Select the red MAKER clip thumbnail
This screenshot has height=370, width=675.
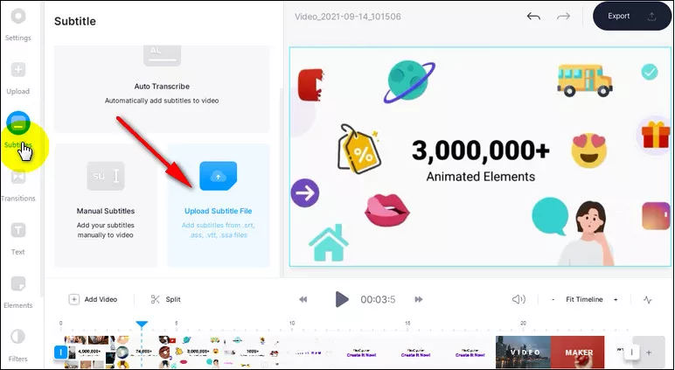click(x=577, y=353)
